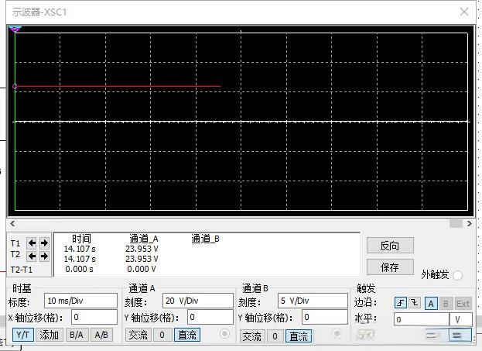Click channel B Y 轴位移 field
Image resolution: width=482 pixels, height=351 pixels.
[325, 317]
